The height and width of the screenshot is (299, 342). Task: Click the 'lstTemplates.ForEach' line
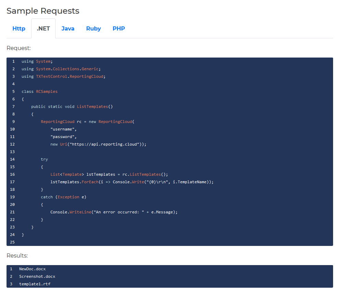coord(132,182)
